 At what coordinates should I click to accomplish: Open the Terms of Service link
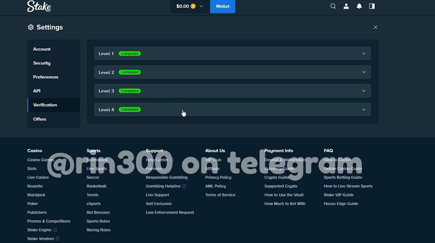(220, 195)
